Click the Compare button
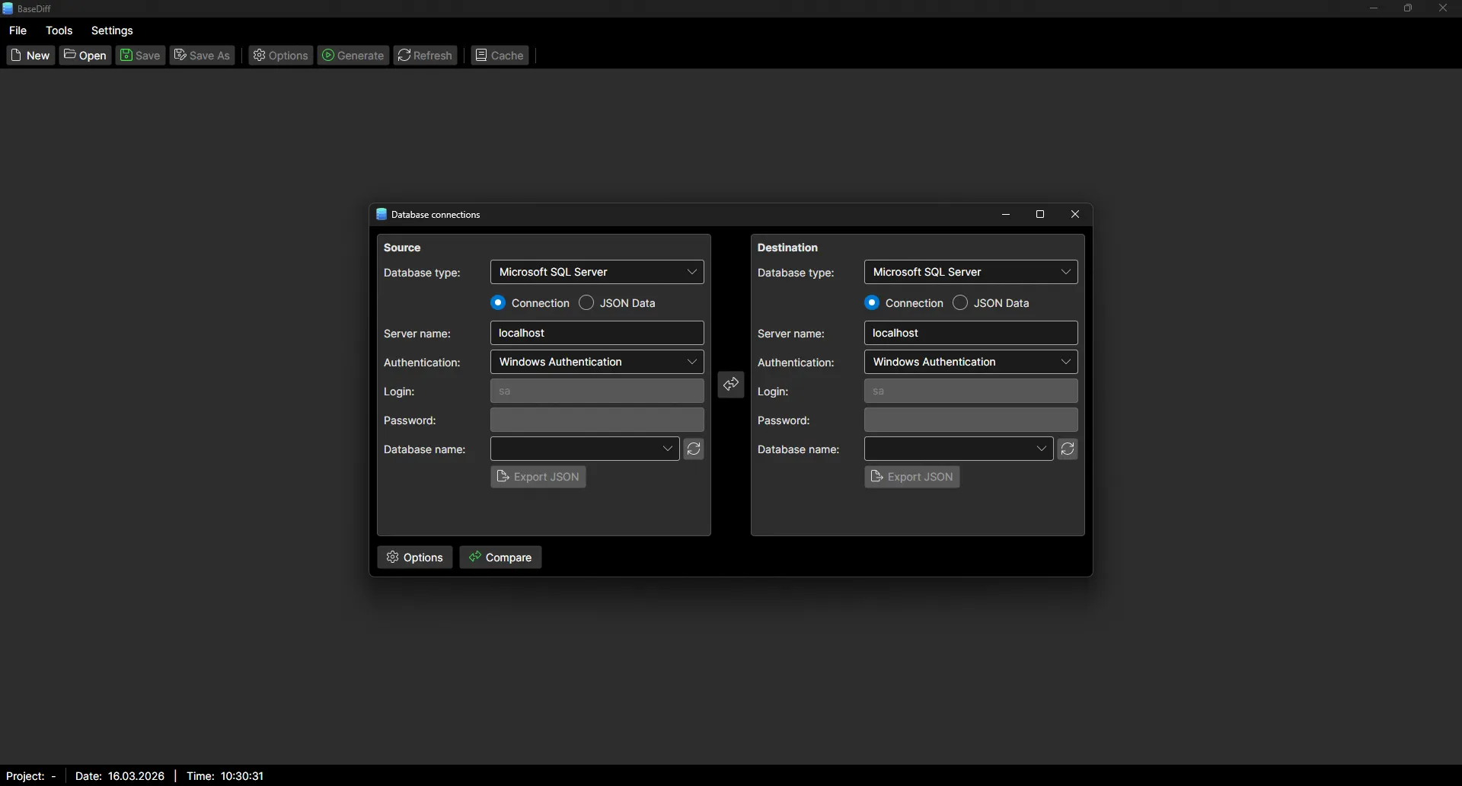The image size is (1462, 786). point(500,557)
